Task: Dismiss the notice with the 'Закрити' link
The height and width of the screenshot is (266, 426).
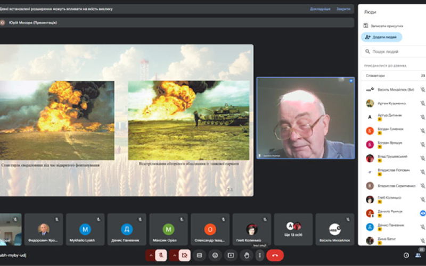Action: [343, 9]
